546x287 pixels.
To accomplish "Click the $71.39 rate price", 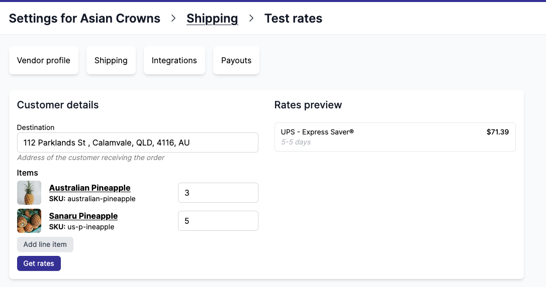I will click(498, 132).
